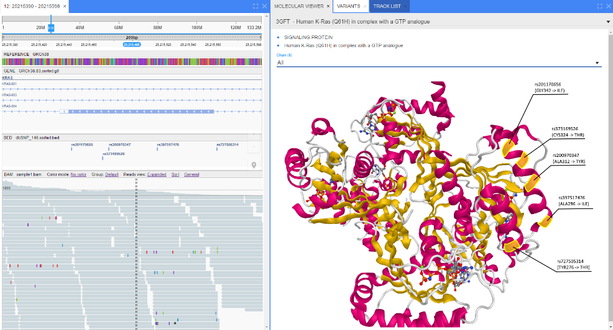Screen dimensions: 613x330
Task: Close the Molecular Viewer tab
Action: point(329,6)
